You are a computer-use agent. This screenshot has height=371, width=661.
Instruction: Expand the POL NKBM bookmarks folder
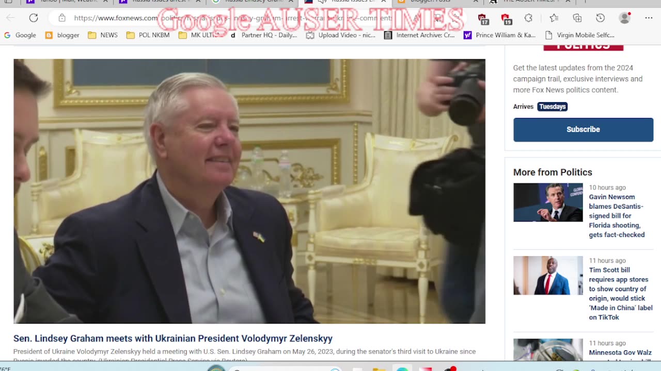148,35
